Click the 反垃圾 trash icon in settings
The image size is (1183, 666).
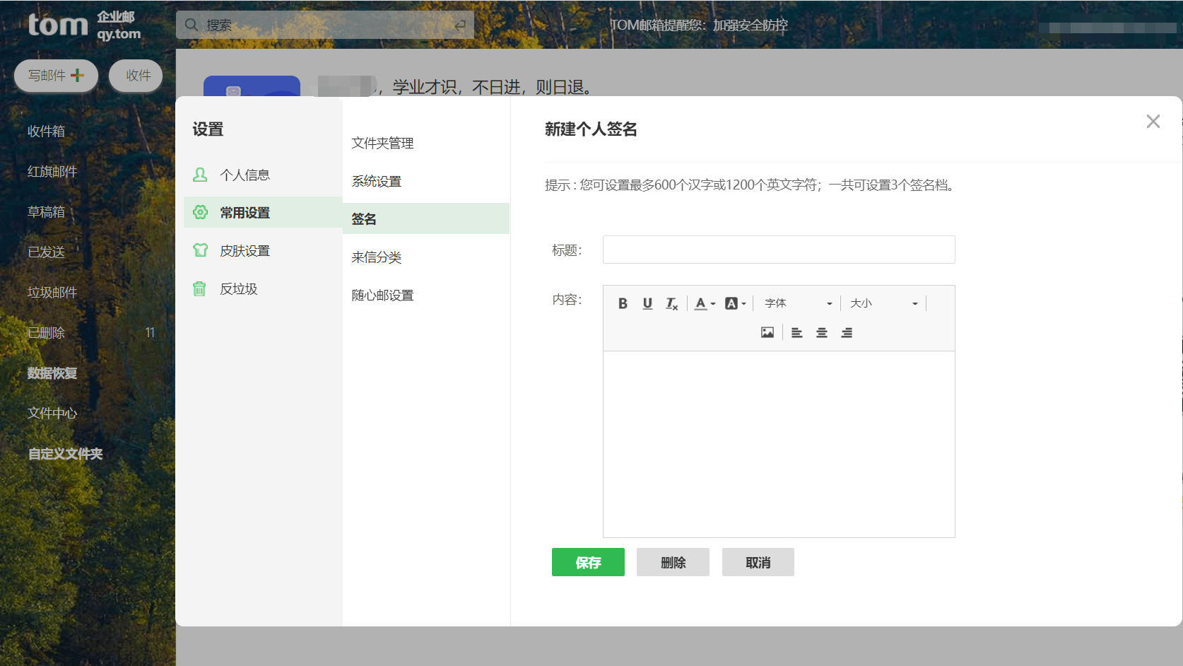pos(199,288)
